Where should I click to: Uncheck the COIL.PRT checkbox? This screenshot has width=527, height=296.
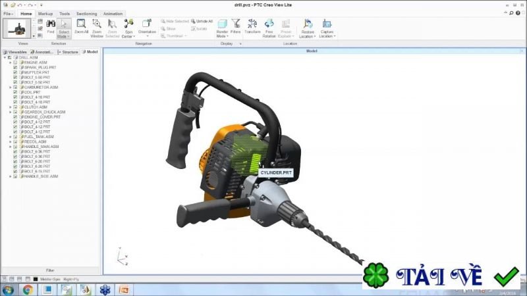coord(15,92)
